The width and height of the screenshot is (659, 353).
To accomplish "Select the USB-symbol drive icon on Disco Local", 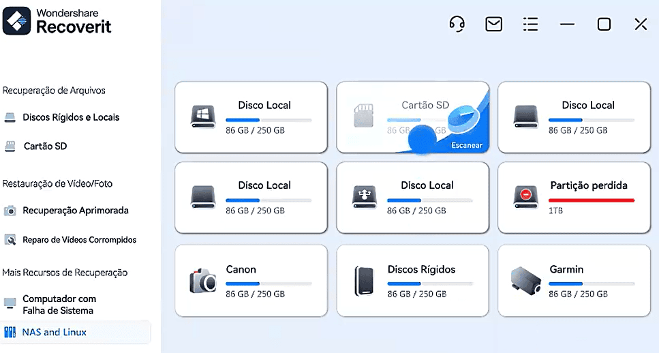I will point(365,197).
